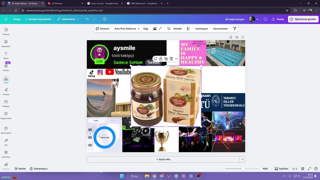Open the Sayfalar pages view
320x180 pixels.
tap(281, 169)
